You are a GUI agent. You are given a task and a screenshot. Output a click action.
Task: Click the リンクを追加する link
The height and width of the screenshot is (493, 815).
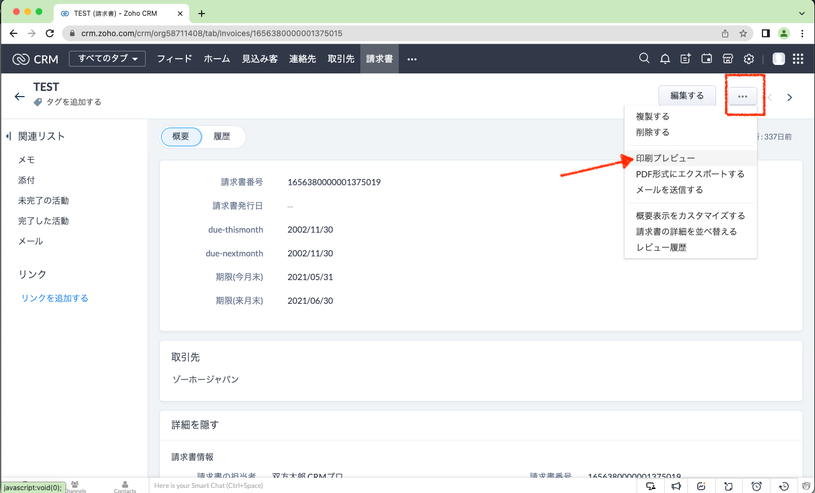click(55, 298)
